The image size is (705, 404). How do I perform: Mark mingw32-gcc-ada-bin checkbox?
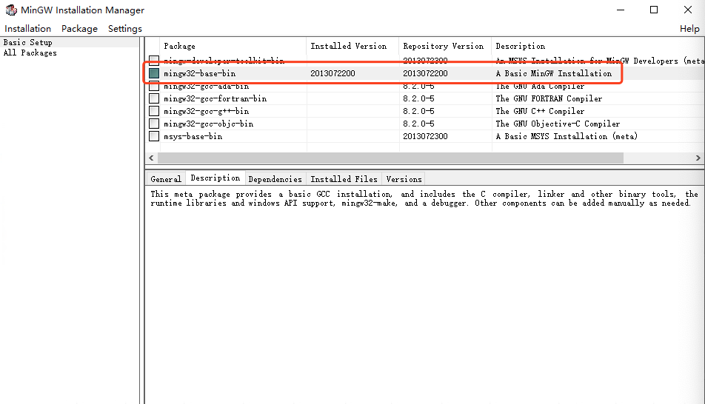[154, 86]
